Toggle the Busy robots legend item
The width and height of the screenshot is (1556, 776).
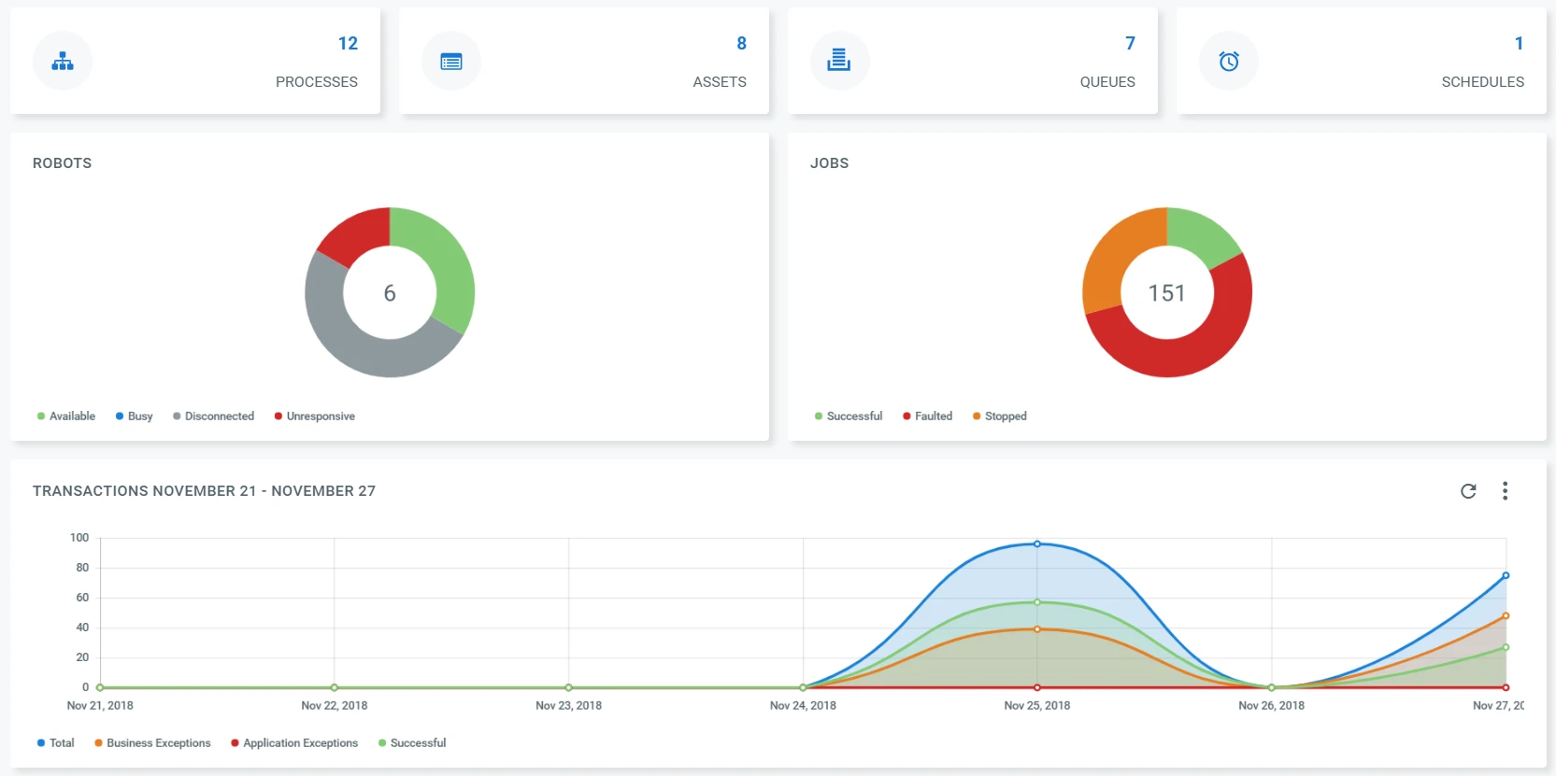click(x=134, y=416)
